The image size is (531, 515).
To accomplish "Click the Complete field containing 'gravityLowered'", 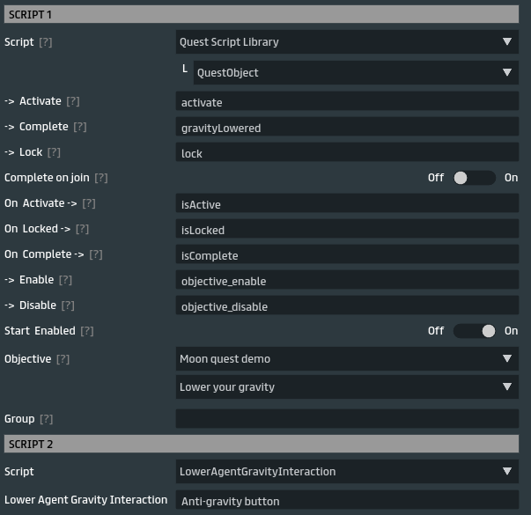I will tap(347, 127).
